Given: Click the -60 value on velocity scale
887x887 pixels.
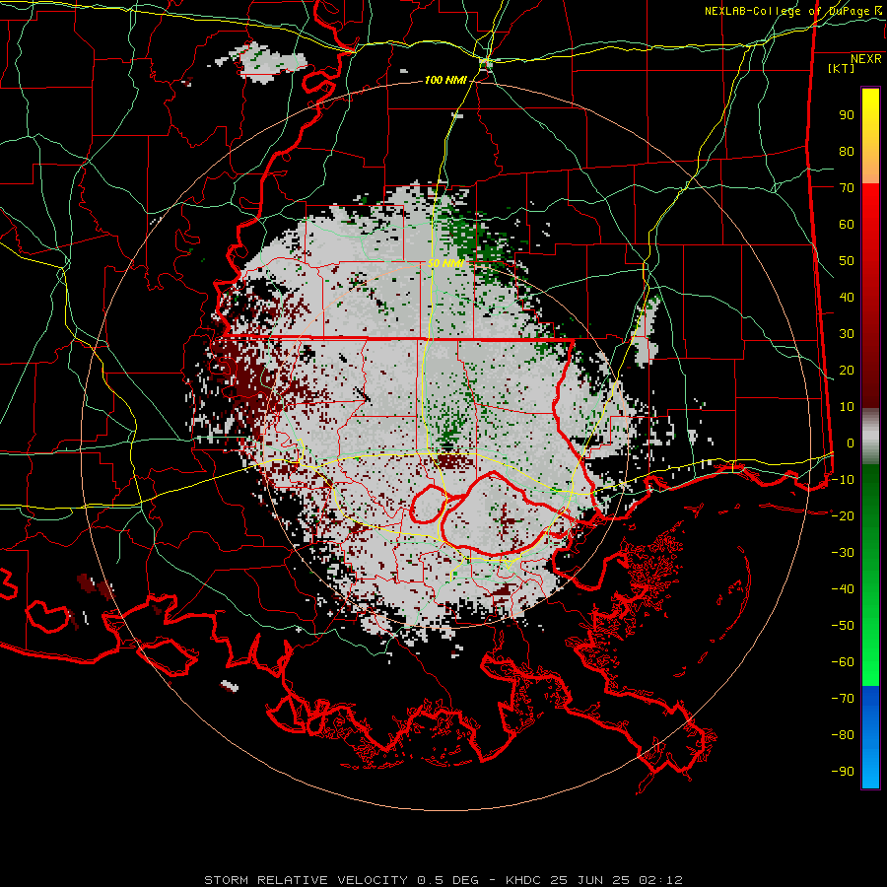Looking at the screenshot, I should [x=843, y=662].
